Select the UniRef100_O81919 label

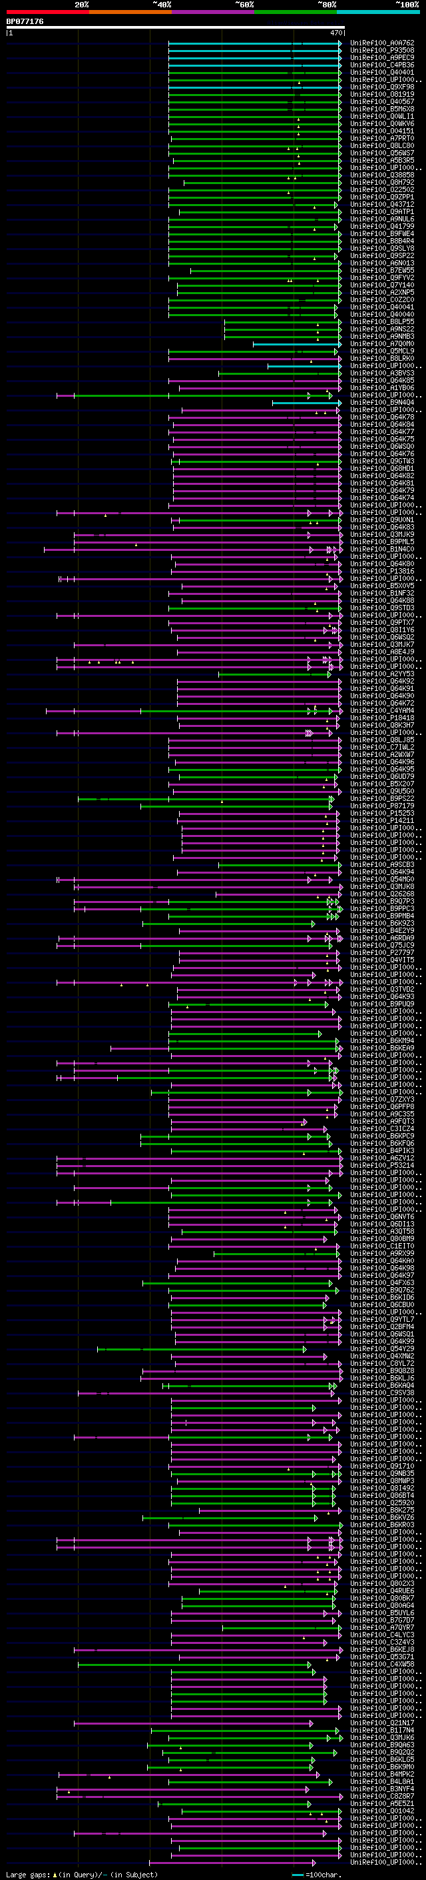[x=382, y=94]
